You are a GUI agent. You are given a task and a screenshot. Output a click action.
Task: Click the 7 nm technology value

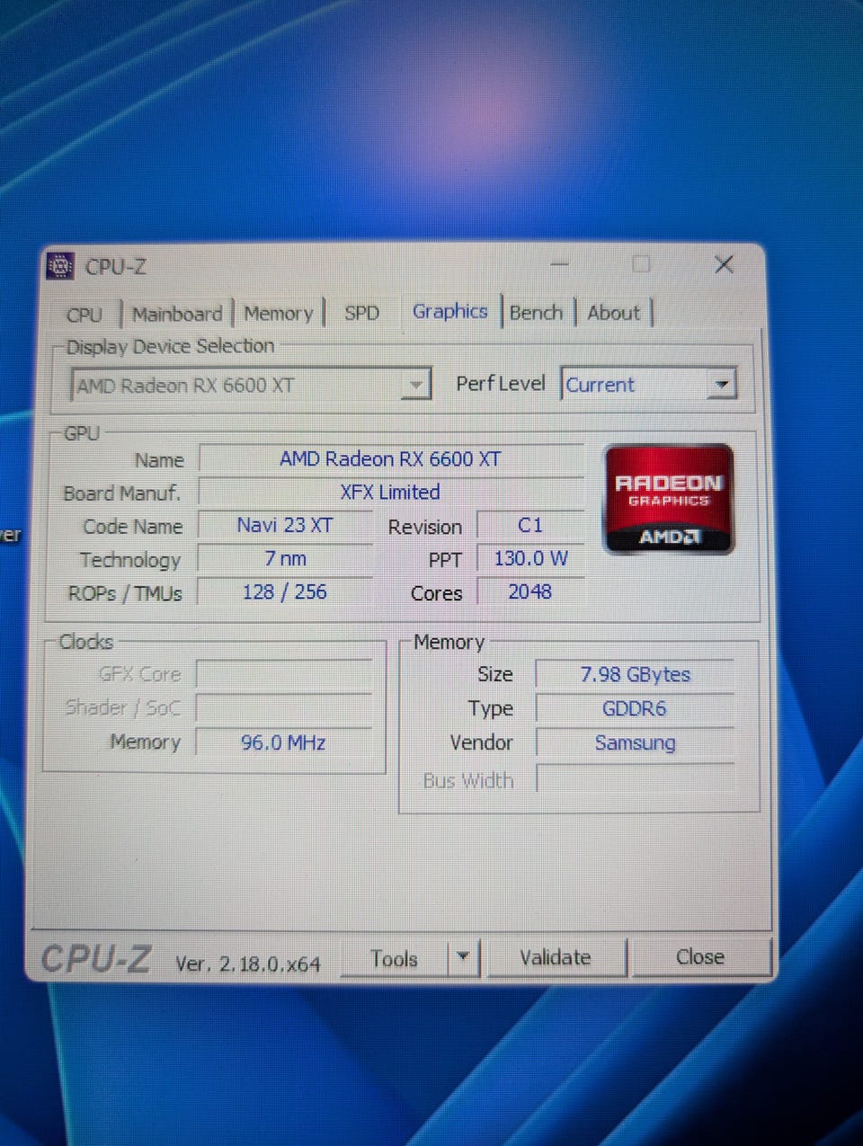coord(285,559)
